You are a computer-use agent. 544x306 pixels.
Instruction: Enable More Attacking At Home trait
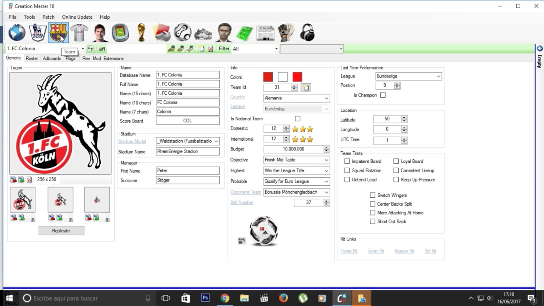373,212
